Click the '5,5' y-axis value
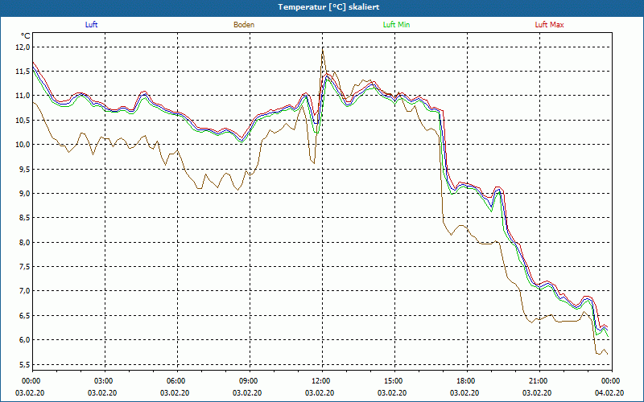 [25, 364]
